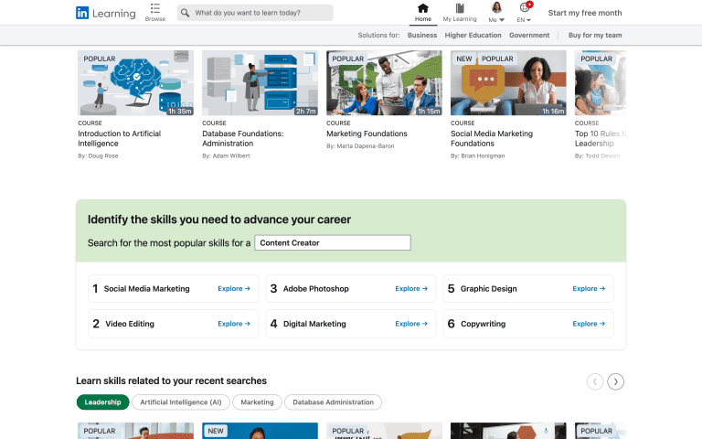The image size is (702, 439).
Task: Open Social Media Marketing Foundations thumbnail
Action: [508, 83]
